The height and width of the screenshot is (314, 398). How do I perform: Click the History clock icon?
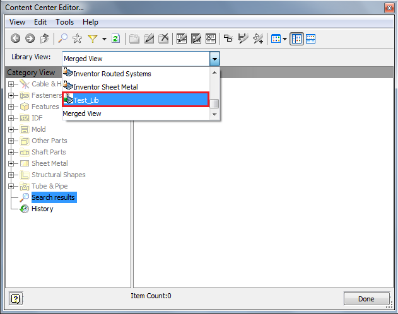tap(25, 209)
